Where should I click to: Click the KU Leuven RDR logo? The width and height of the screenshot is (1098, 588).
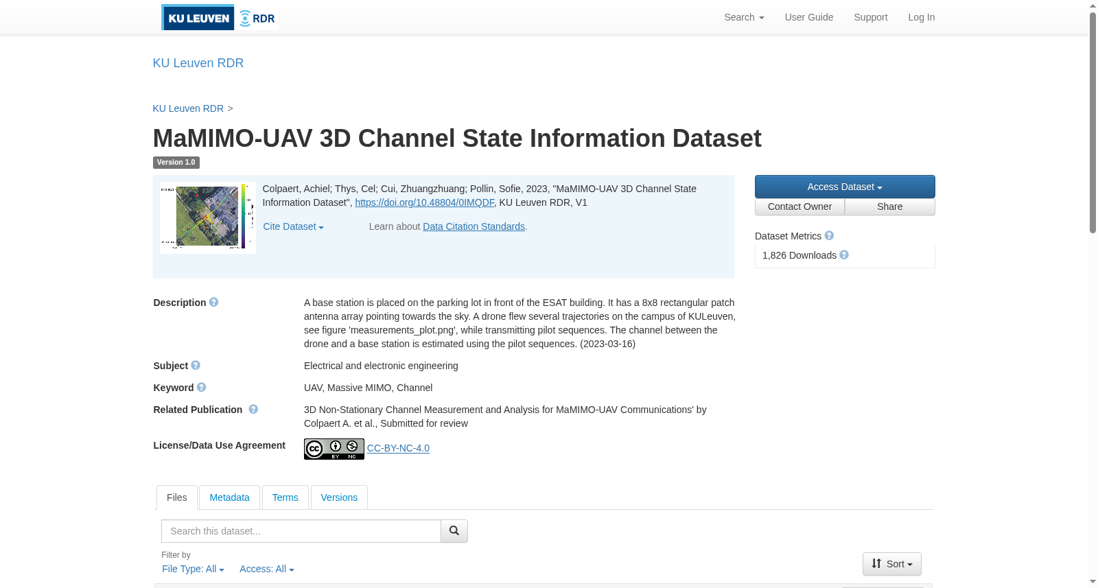tap(219, 17)
